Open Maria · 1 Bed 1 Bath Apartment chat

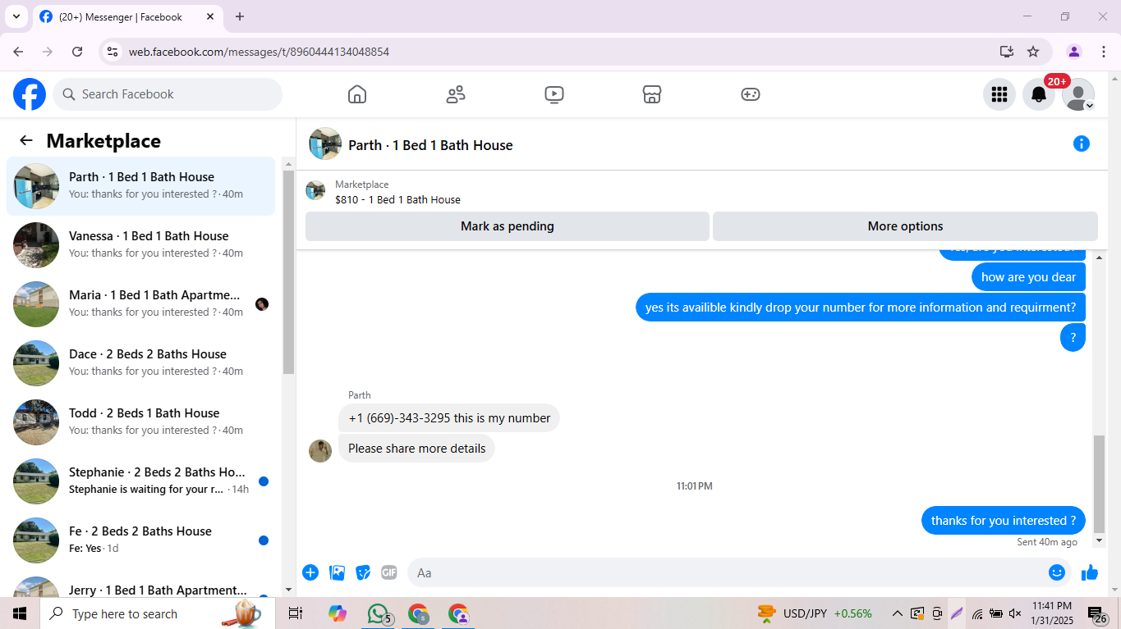[x=141, y=304]
